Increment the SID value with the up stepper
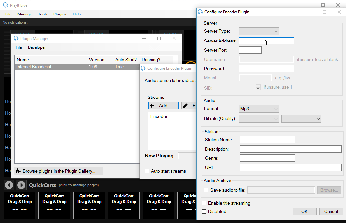Screen dimensions: 346x223 click(258, 86)
